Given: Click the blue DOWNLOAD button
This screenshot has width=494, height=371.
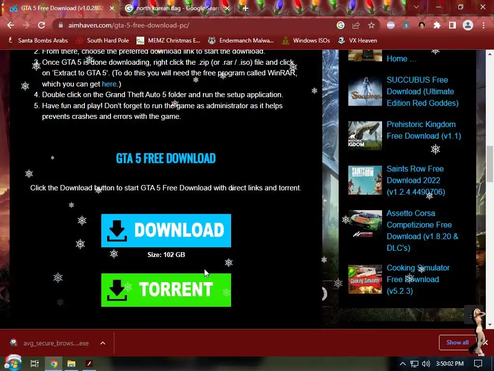Looking at the screenshot, I should [x=166, y=230].
